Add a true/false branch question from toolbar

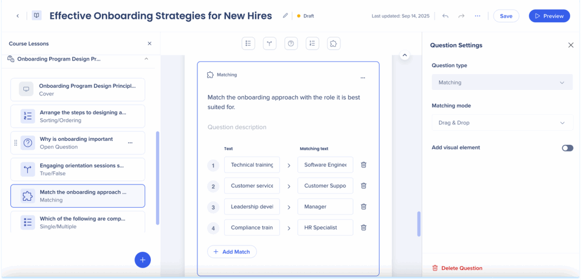click(270, 44)
